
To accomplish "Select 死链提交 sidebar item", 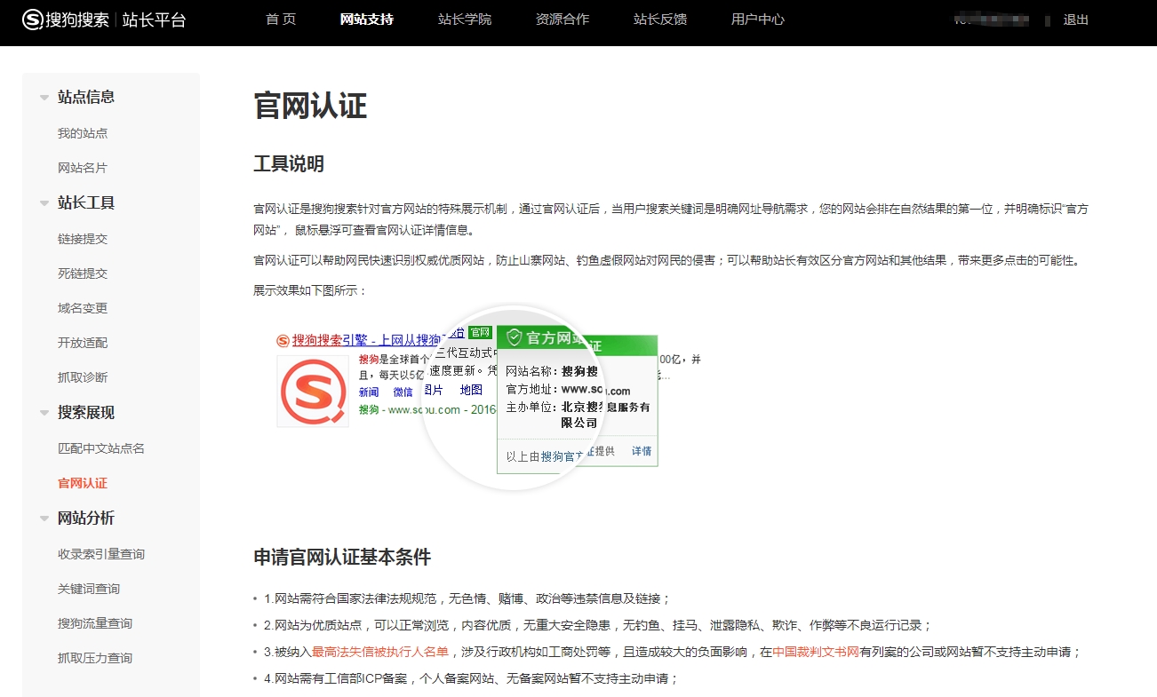I will (x=83, y=273).
